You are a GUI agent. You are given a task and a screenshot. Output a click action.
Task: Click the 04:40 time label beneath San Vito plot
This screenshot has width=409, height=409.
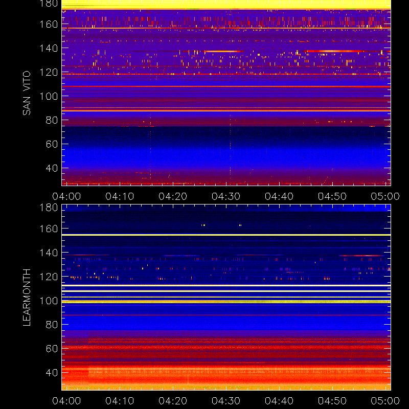point(279,196)
